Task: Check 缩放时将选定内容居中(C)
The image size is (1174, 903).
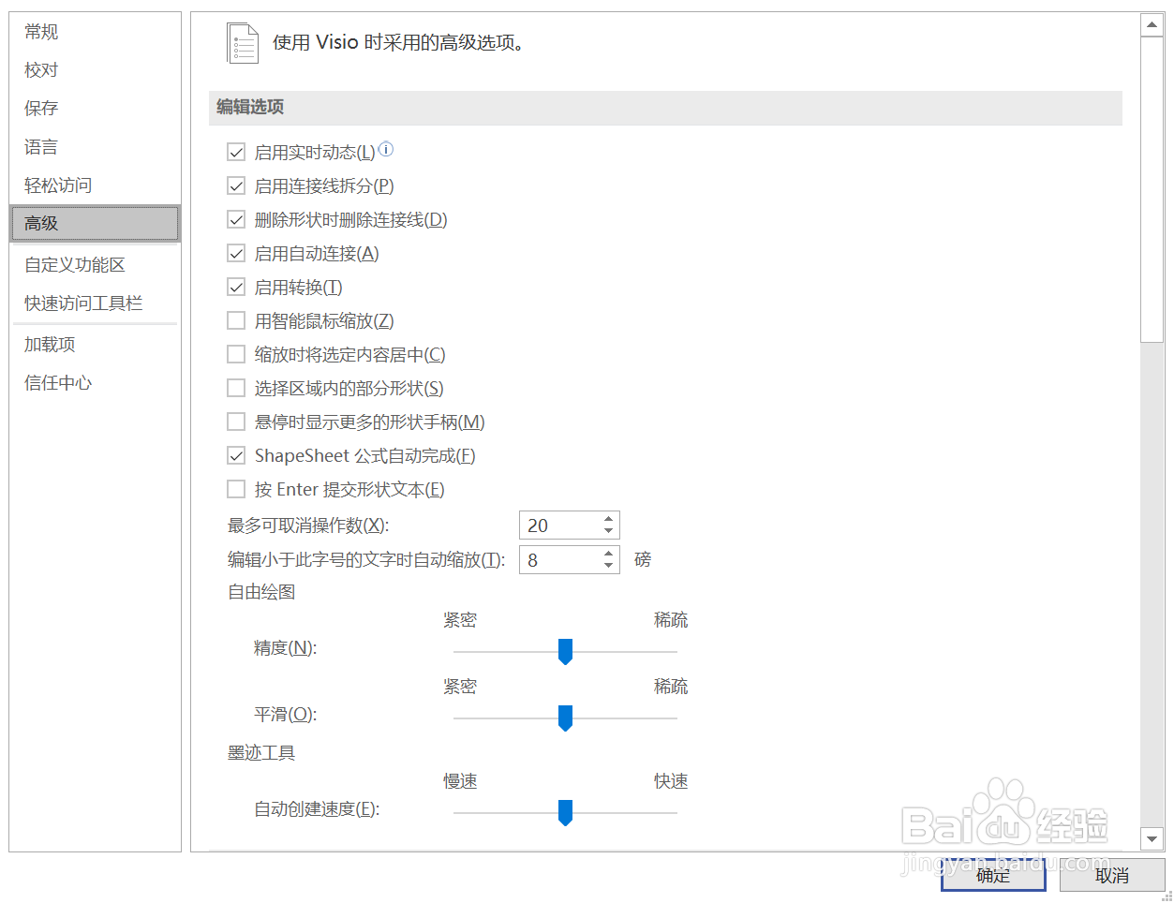Action: (236, 354)
